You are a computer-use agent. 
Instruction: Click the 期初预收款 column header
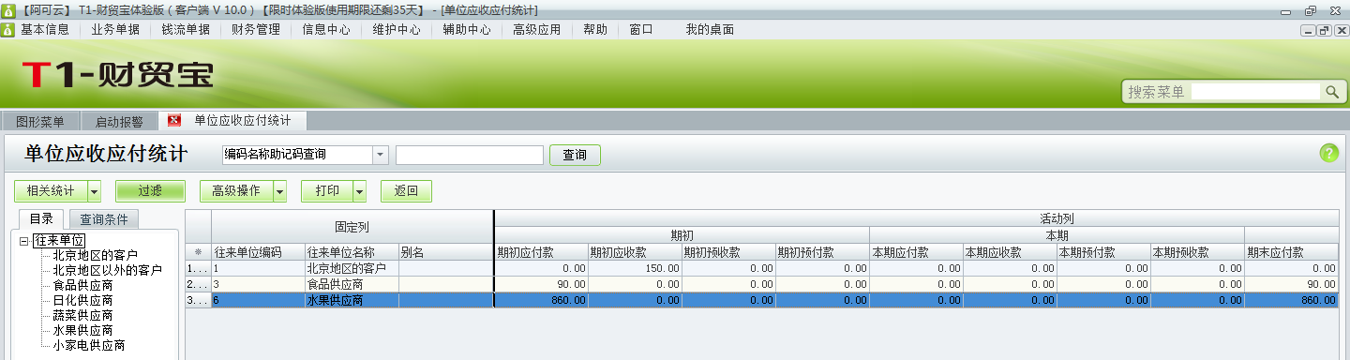tap(728, 251)
